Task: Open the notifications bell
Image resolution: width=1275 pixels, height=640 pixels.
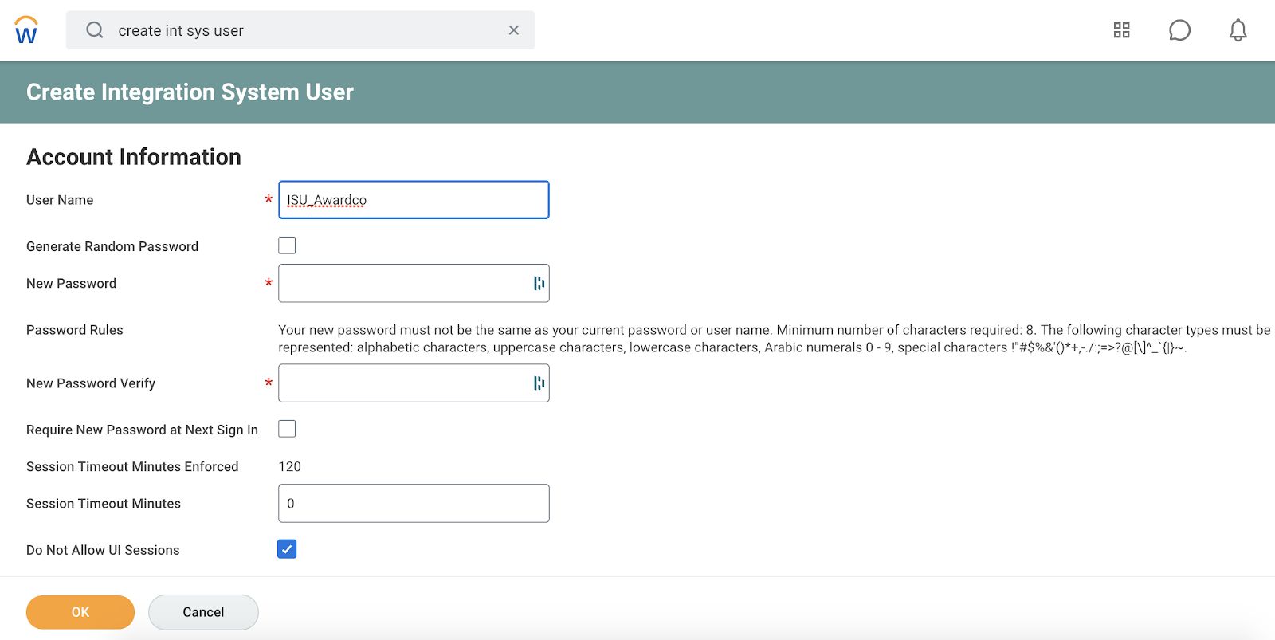Action: (1238, 30)
